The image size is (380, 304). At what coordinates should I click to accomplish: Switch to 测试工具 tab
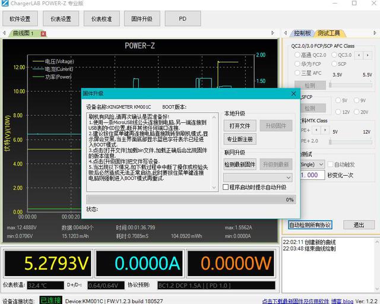point(329,33)
